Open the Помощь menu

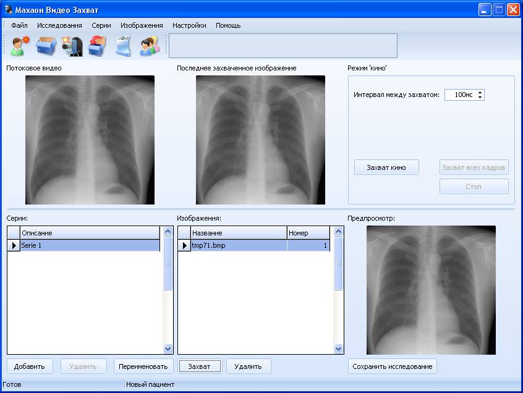click(x=228, y=25)
